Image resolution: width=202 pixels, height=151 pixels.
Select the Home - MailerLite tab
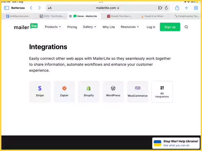[x=85, y=16]
